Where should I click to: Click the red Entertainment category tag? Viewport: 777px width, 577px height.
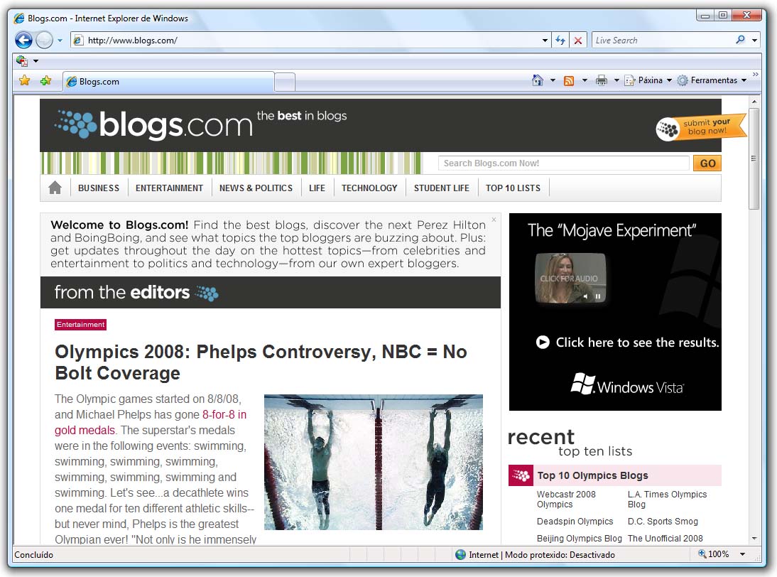pyautogui.click(x=80, y=325)
